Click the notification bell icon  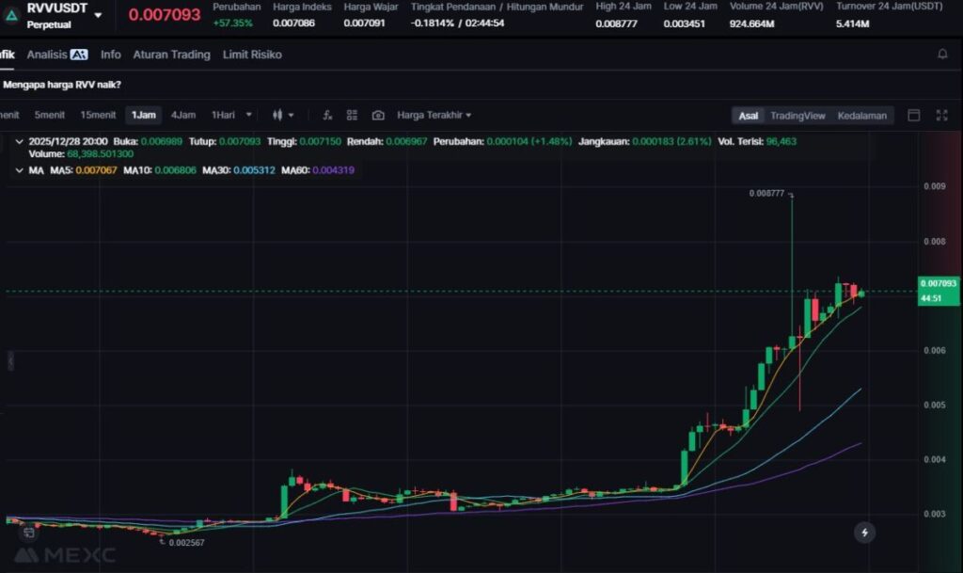pos(942,55)
